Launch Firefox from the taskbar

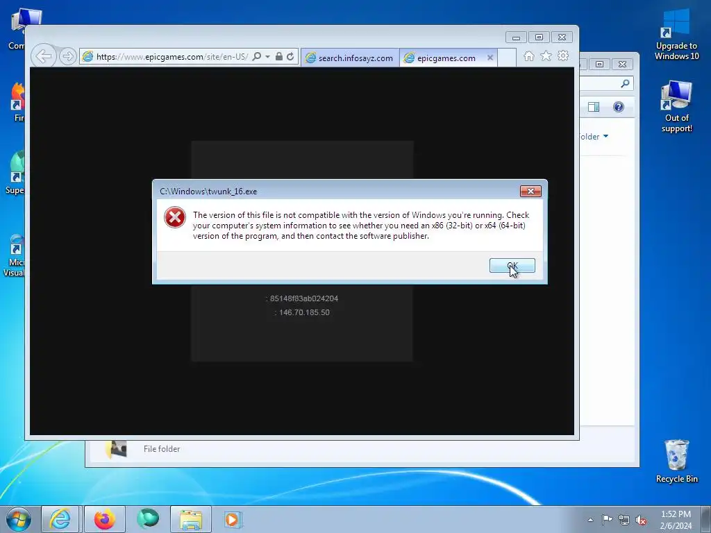point(104,519)
